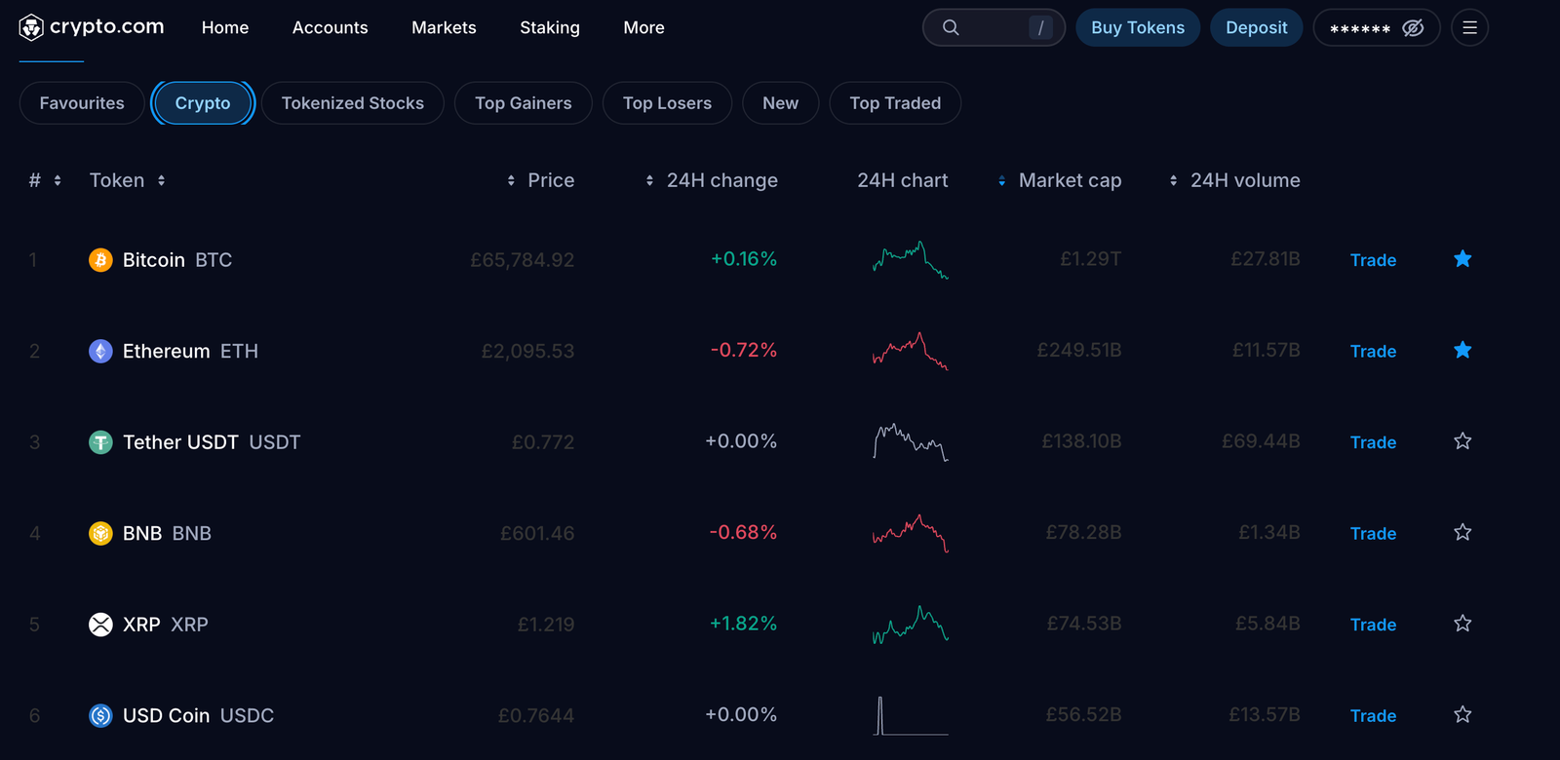Click the crypto.com logo

tap(92, 27)
